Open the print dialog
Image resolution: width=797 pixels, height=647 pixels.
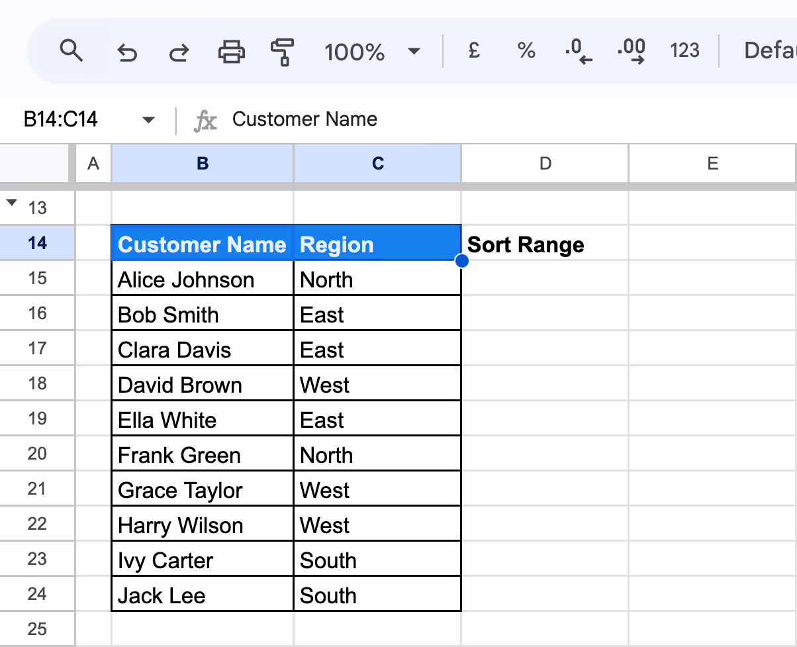coord(230,51)
